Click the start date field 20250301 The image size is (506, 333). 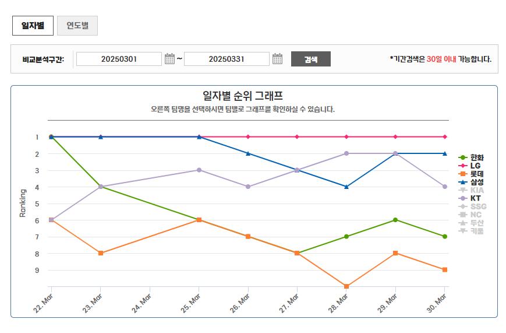coord(119,59)
